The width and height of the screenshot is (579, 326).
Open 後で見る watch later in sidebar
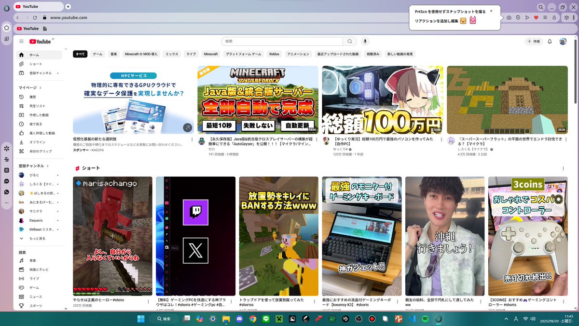pos(39,124)
